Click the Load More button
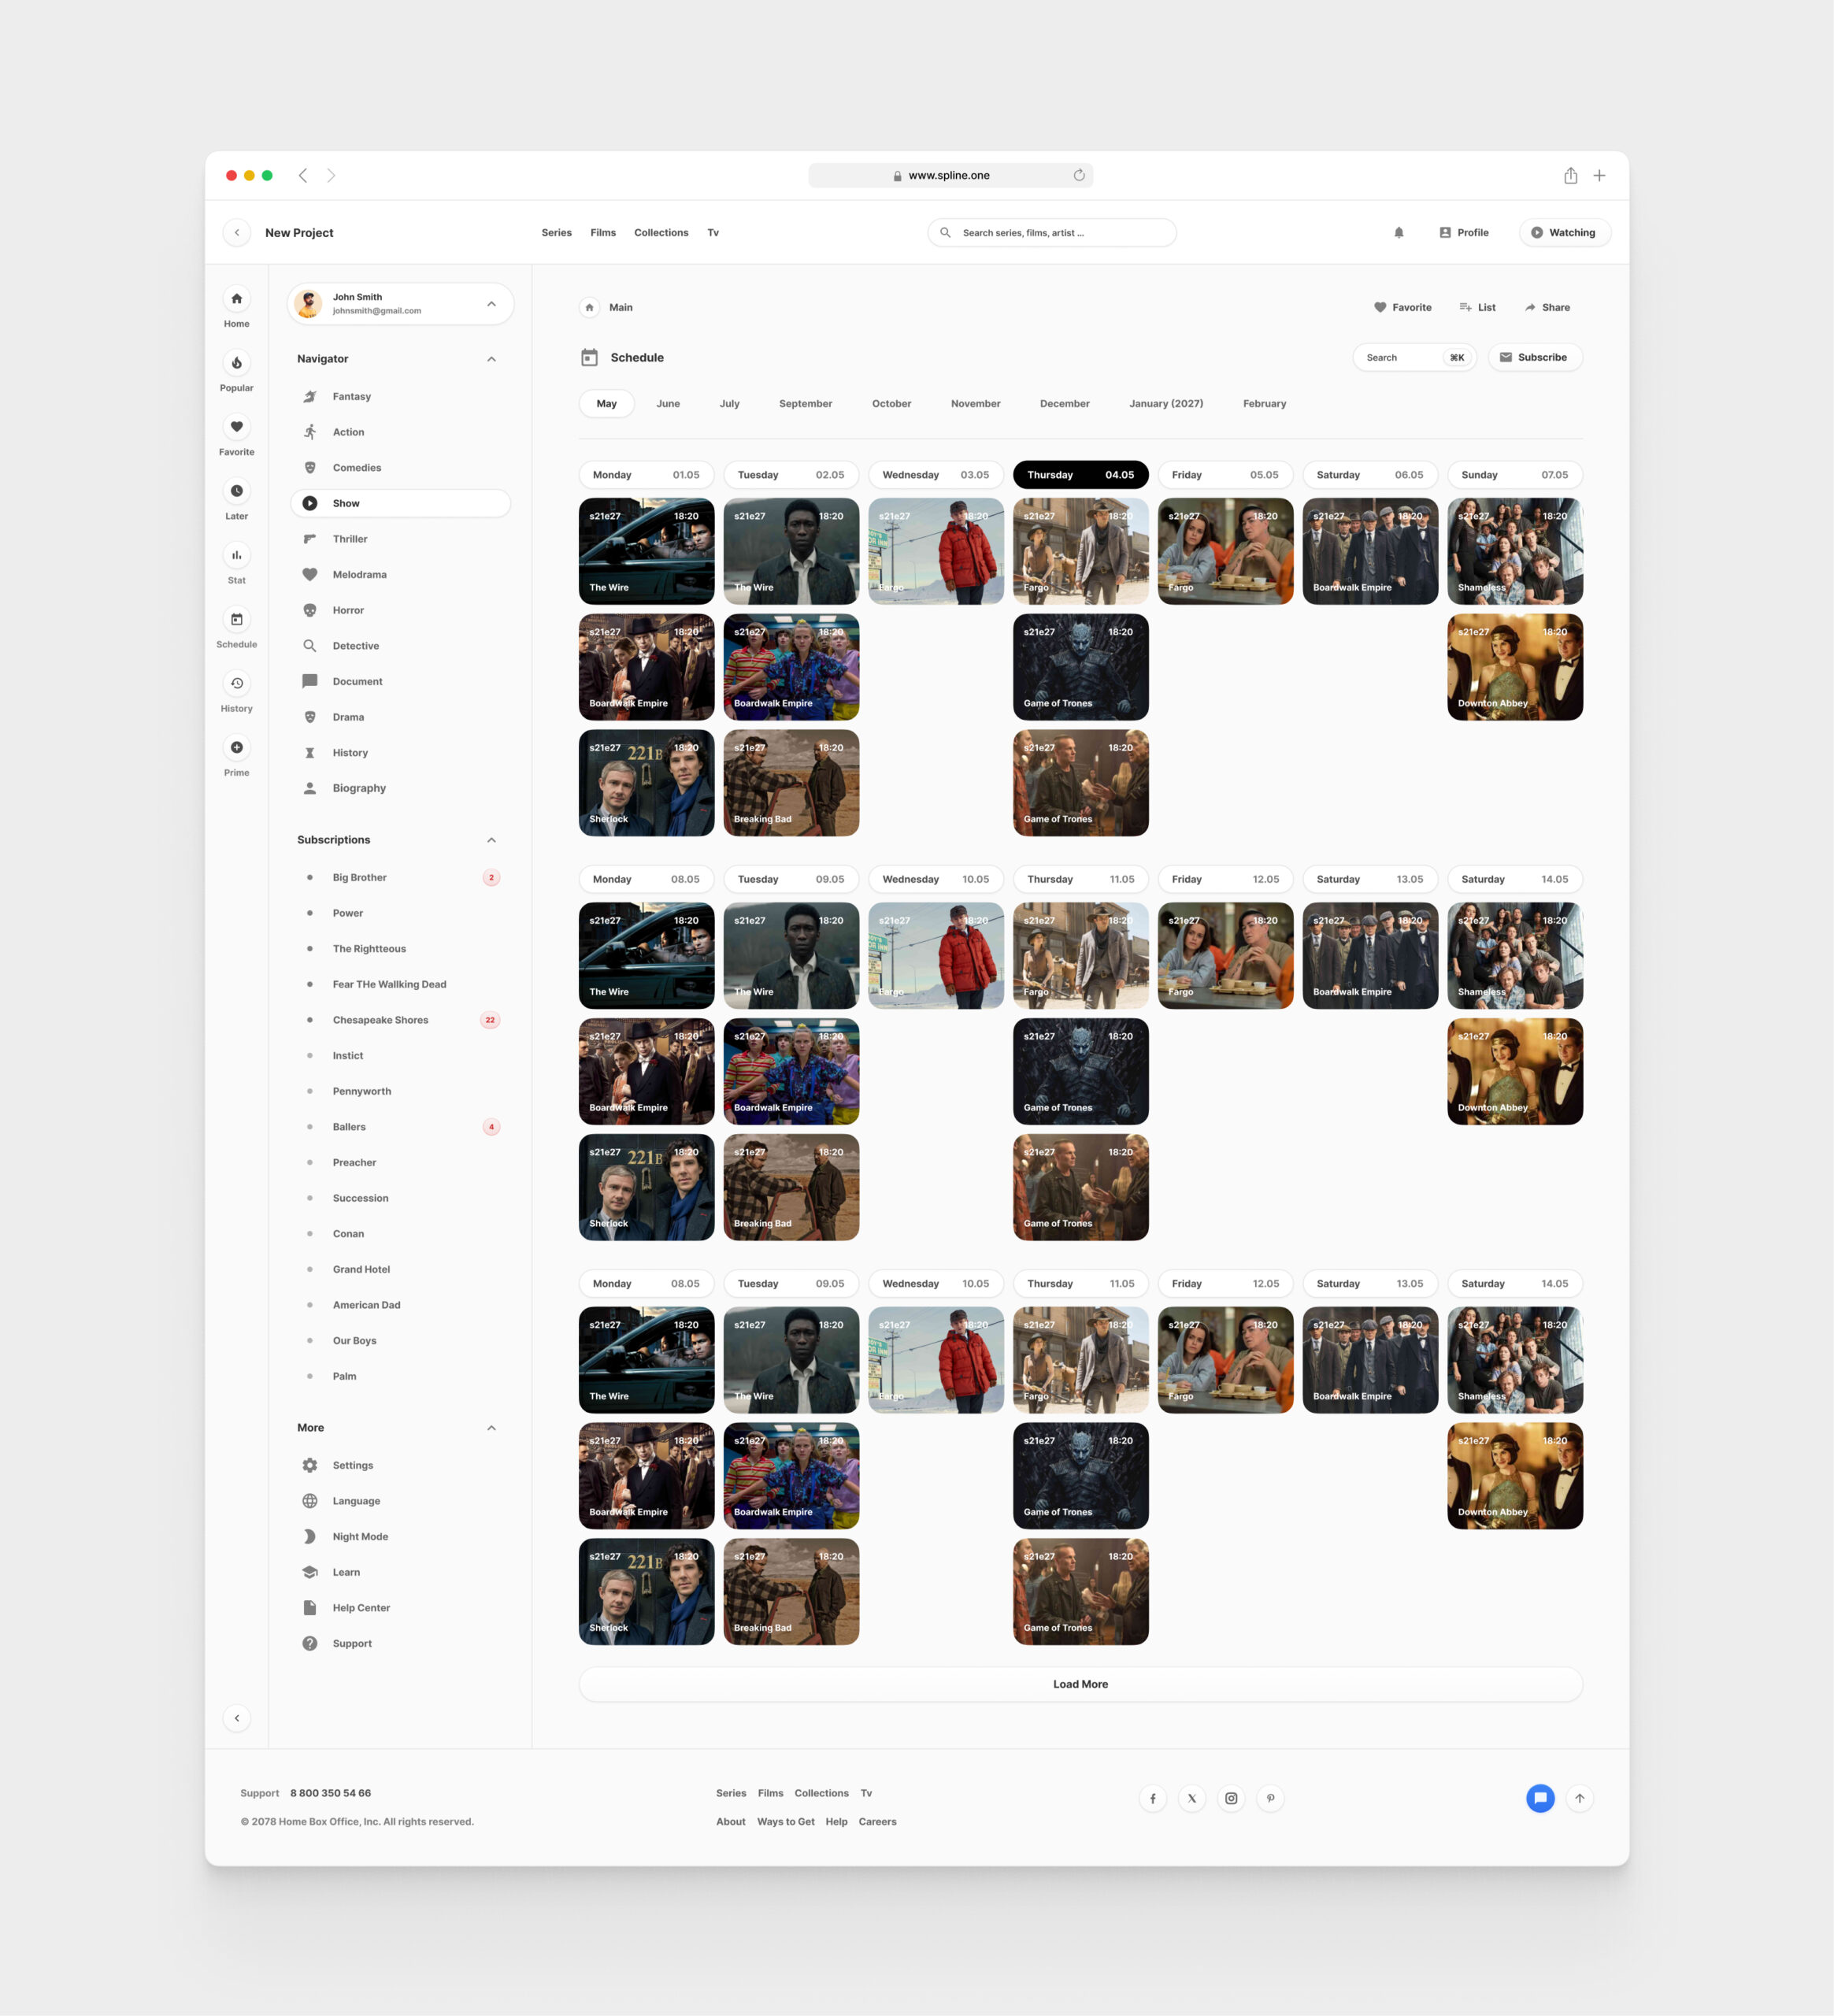1834x2016 pixels. (x=1080, y=1684)
